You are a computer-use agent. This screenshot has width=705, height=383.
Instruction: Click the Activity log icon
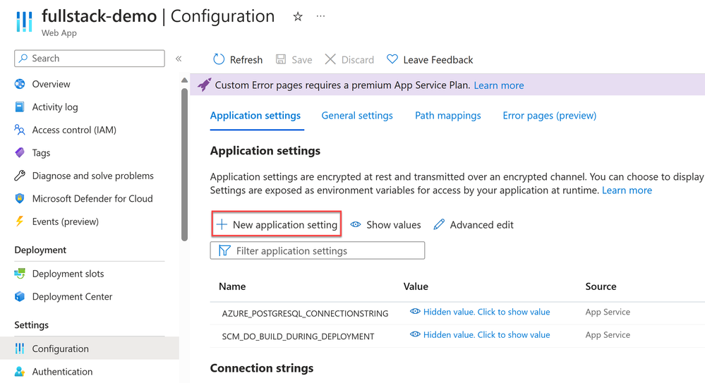pyautogui.click(x=20, y=107)
